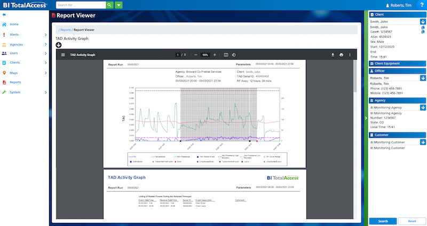Zoom out the PDF document

pos(195,54)
